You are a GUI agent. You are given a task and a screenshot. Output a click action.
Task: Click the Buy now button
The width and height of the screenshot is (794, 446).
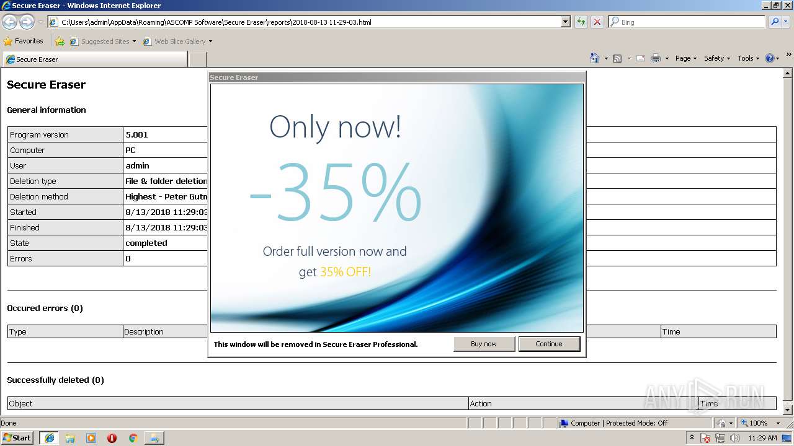click(x=484, y=344)
